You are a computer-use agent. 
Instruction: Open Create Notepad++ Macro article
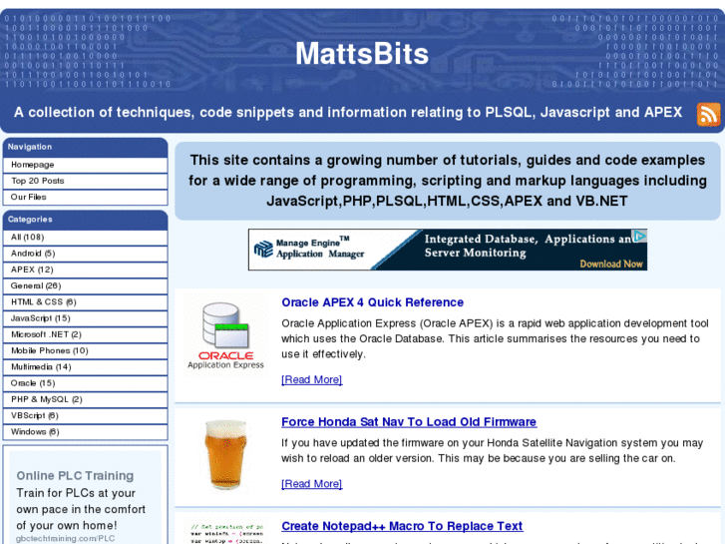point(402,526)
